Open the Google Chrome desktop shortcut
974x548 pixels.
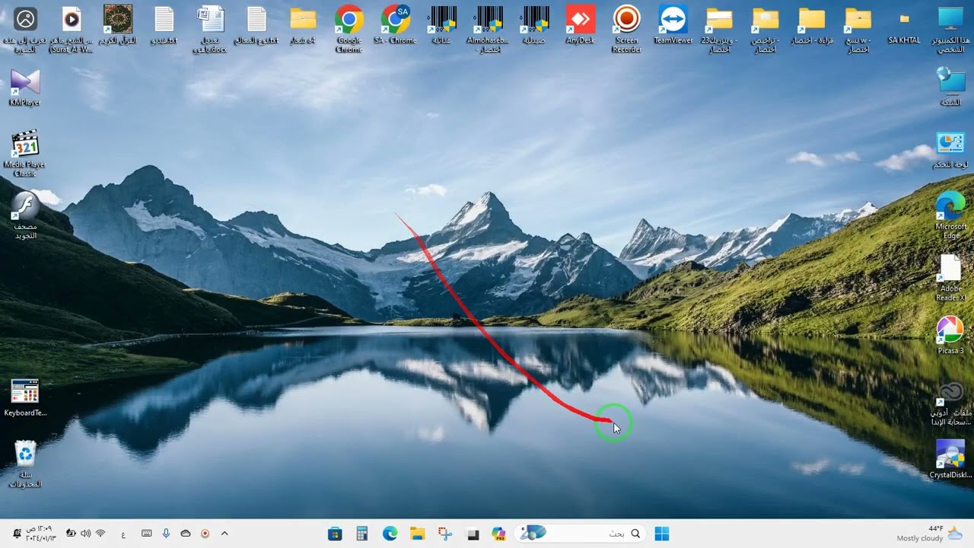tap(349, 29)
